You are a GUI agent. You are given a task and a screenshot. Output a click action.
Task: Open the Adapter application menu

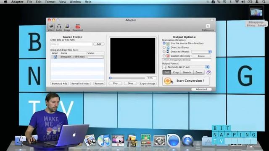tap(17, 2)
